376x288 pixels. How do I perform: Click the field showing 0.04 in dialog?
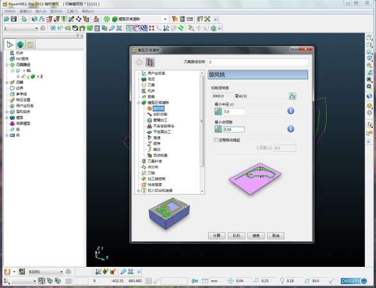coord(234,129)
